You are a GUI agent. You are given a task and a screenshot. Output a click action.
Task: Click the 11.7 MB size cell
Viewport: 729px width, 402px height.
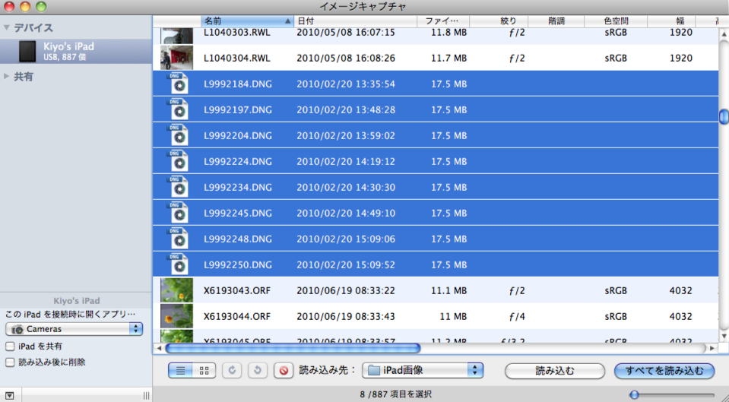pos(448,58)
